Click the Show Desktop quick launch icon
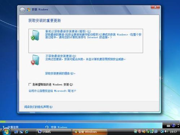180x135 pixels. coord(16,132)
